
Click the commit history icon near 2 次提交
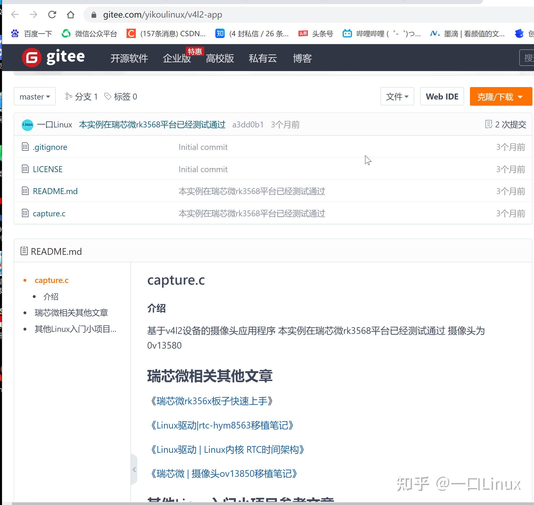(x=489, y=124)
